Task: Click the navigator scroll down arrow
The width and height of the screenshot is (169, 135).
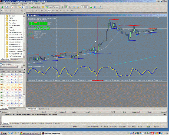Action: (24, 57)
